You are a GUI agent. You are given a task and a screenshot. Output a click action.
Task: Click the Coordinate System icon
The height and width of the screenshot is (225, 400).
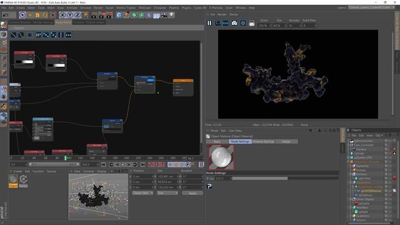coord(85,15)
